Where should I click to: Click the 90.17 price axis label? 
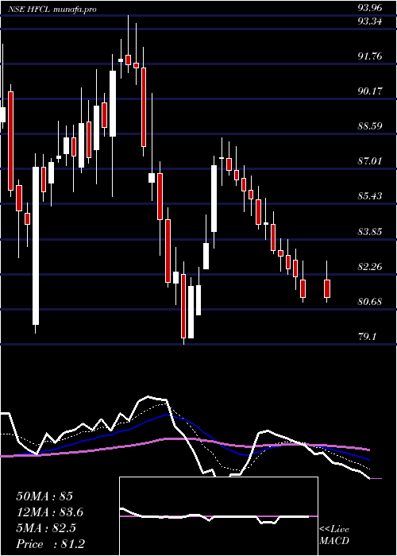pos(370,91)
